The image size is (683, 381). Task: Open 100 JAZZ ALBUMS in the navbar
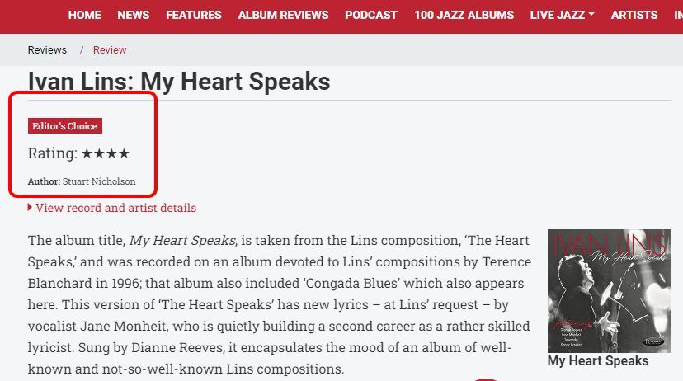[464, 15]
